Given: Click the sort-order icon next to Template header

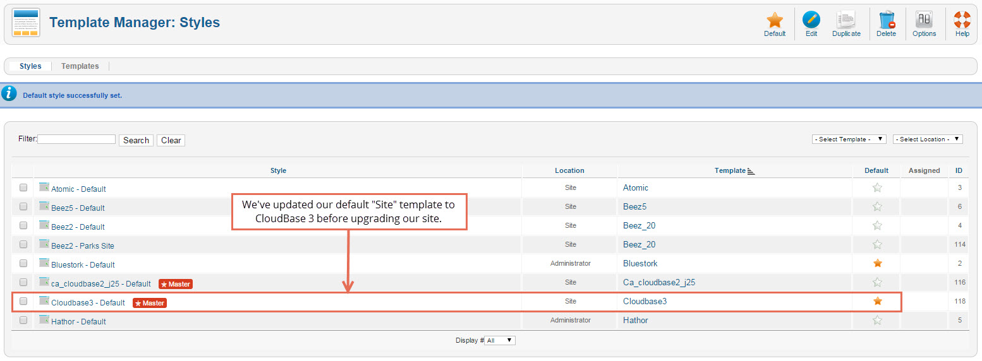Looking at the screenshot, I should click(x=751, y=171).
